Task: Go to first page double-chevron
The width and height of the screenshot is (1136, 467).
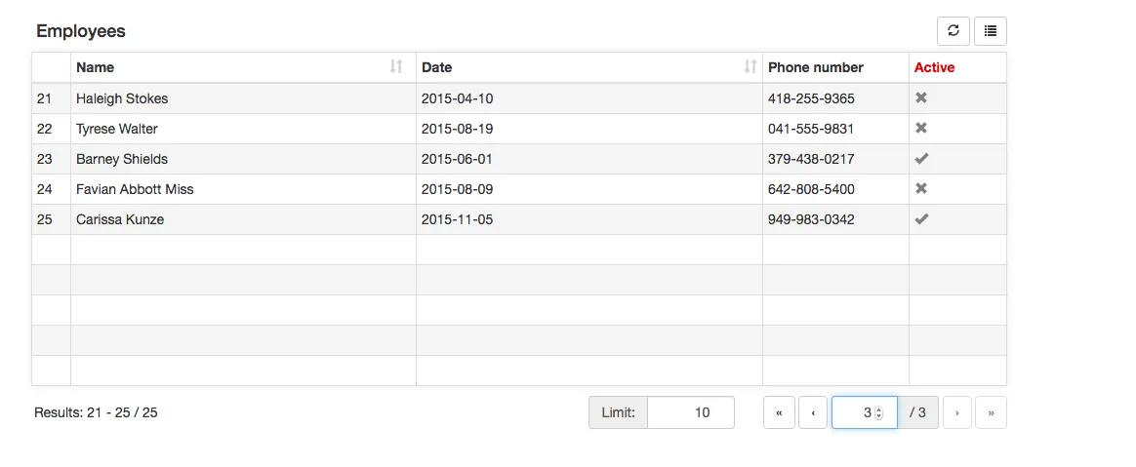Action: (779, 412)
